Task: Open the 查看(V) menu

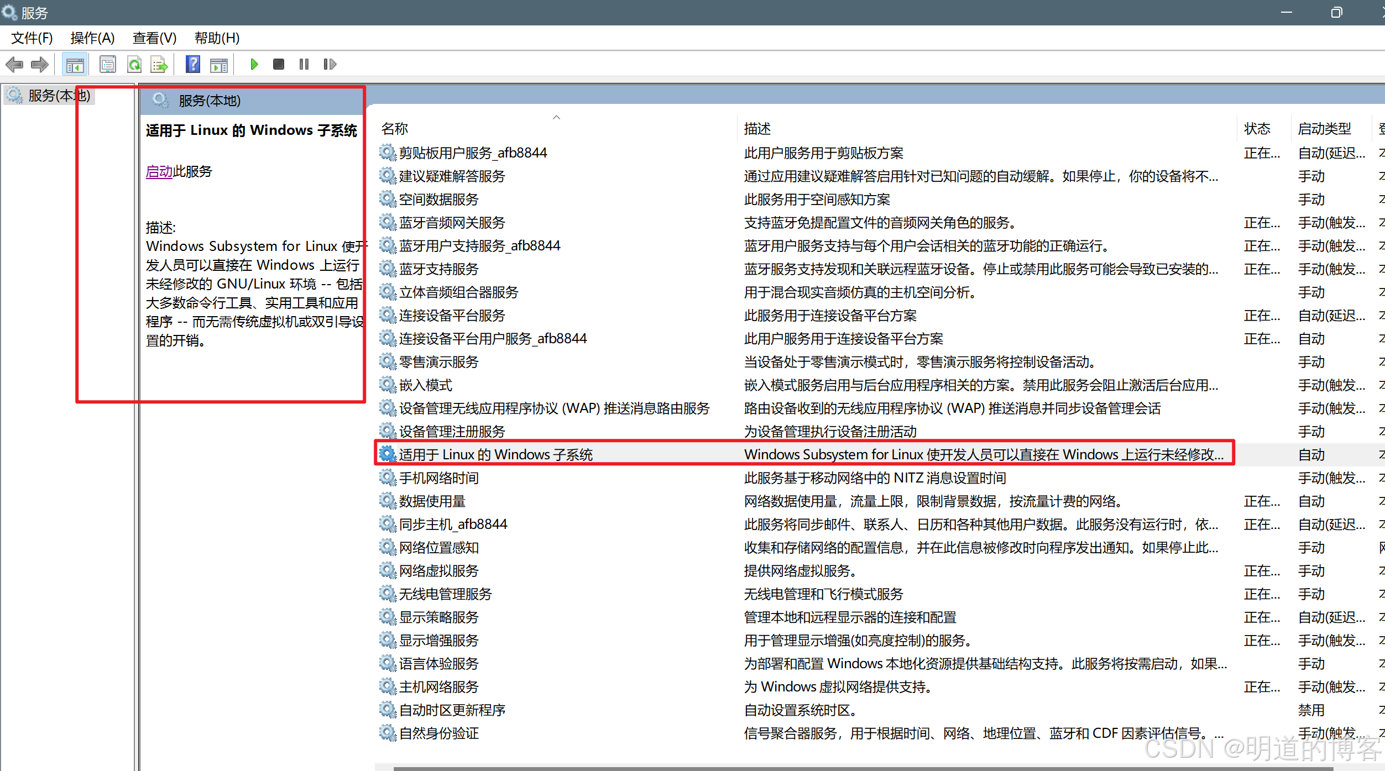Action: pyautogui.click(x=154, y=38)
